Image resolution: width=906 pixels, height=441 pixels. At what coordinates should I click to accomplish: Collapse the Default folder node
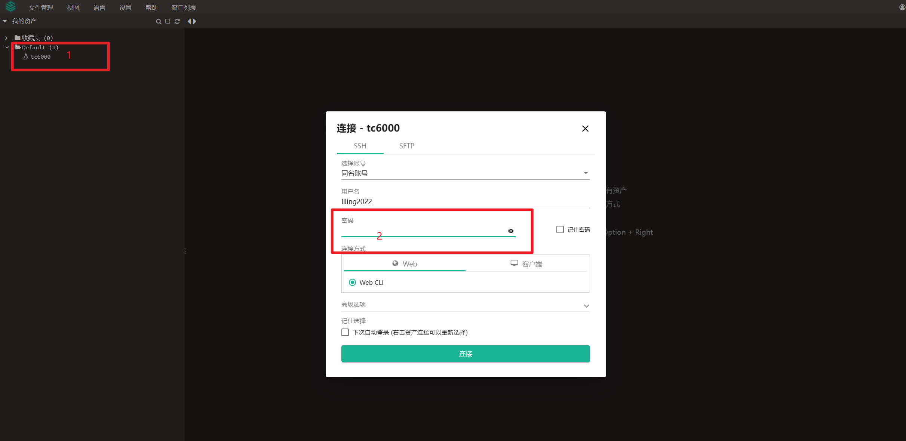coord(7,47)
